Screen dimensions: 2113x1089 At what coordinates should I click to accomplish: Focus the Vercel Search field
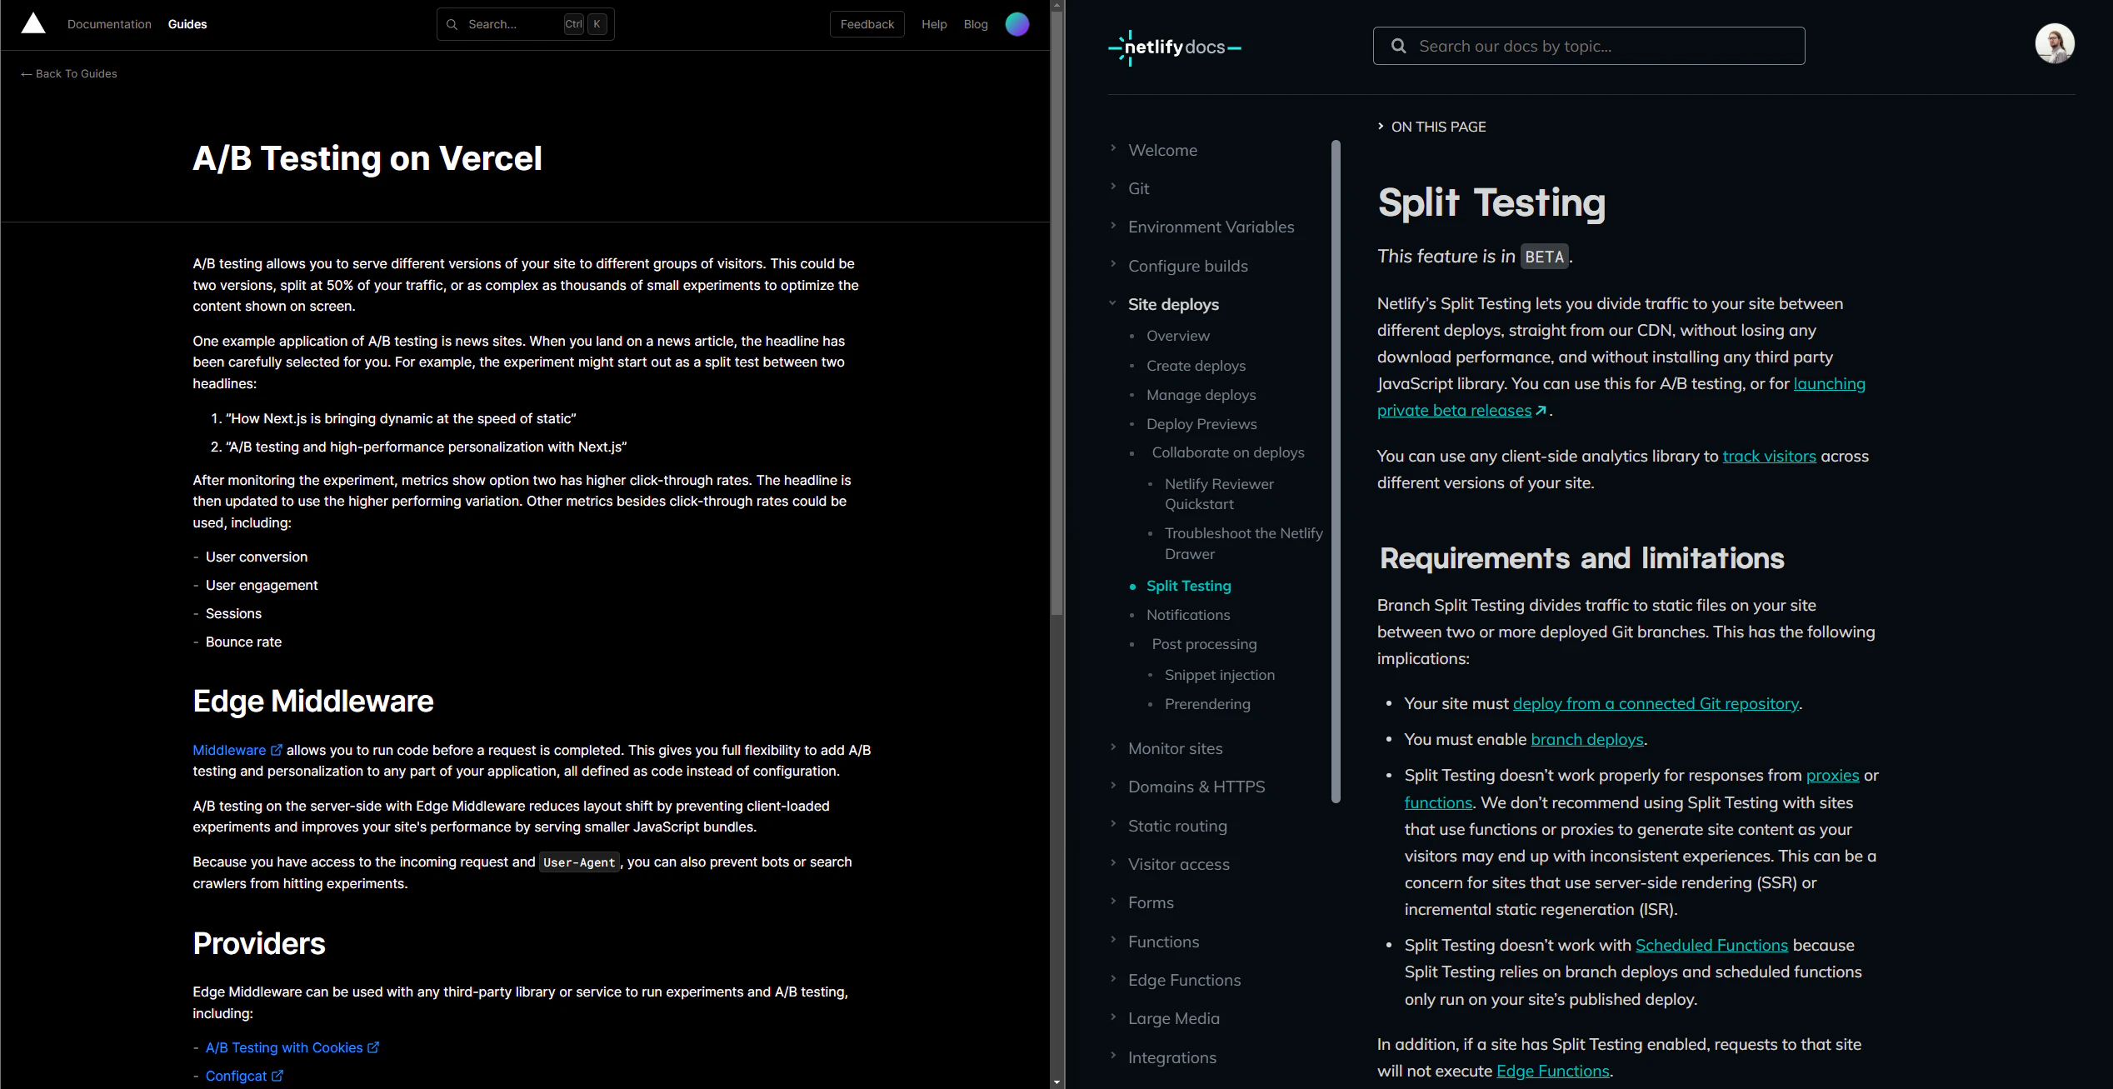[x=525, y=24]
